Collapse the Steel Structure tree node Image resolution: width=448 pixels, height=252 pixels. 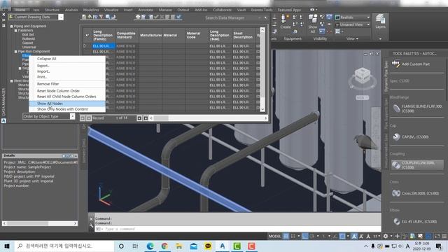pyautogui.click(x=11, y=81)
